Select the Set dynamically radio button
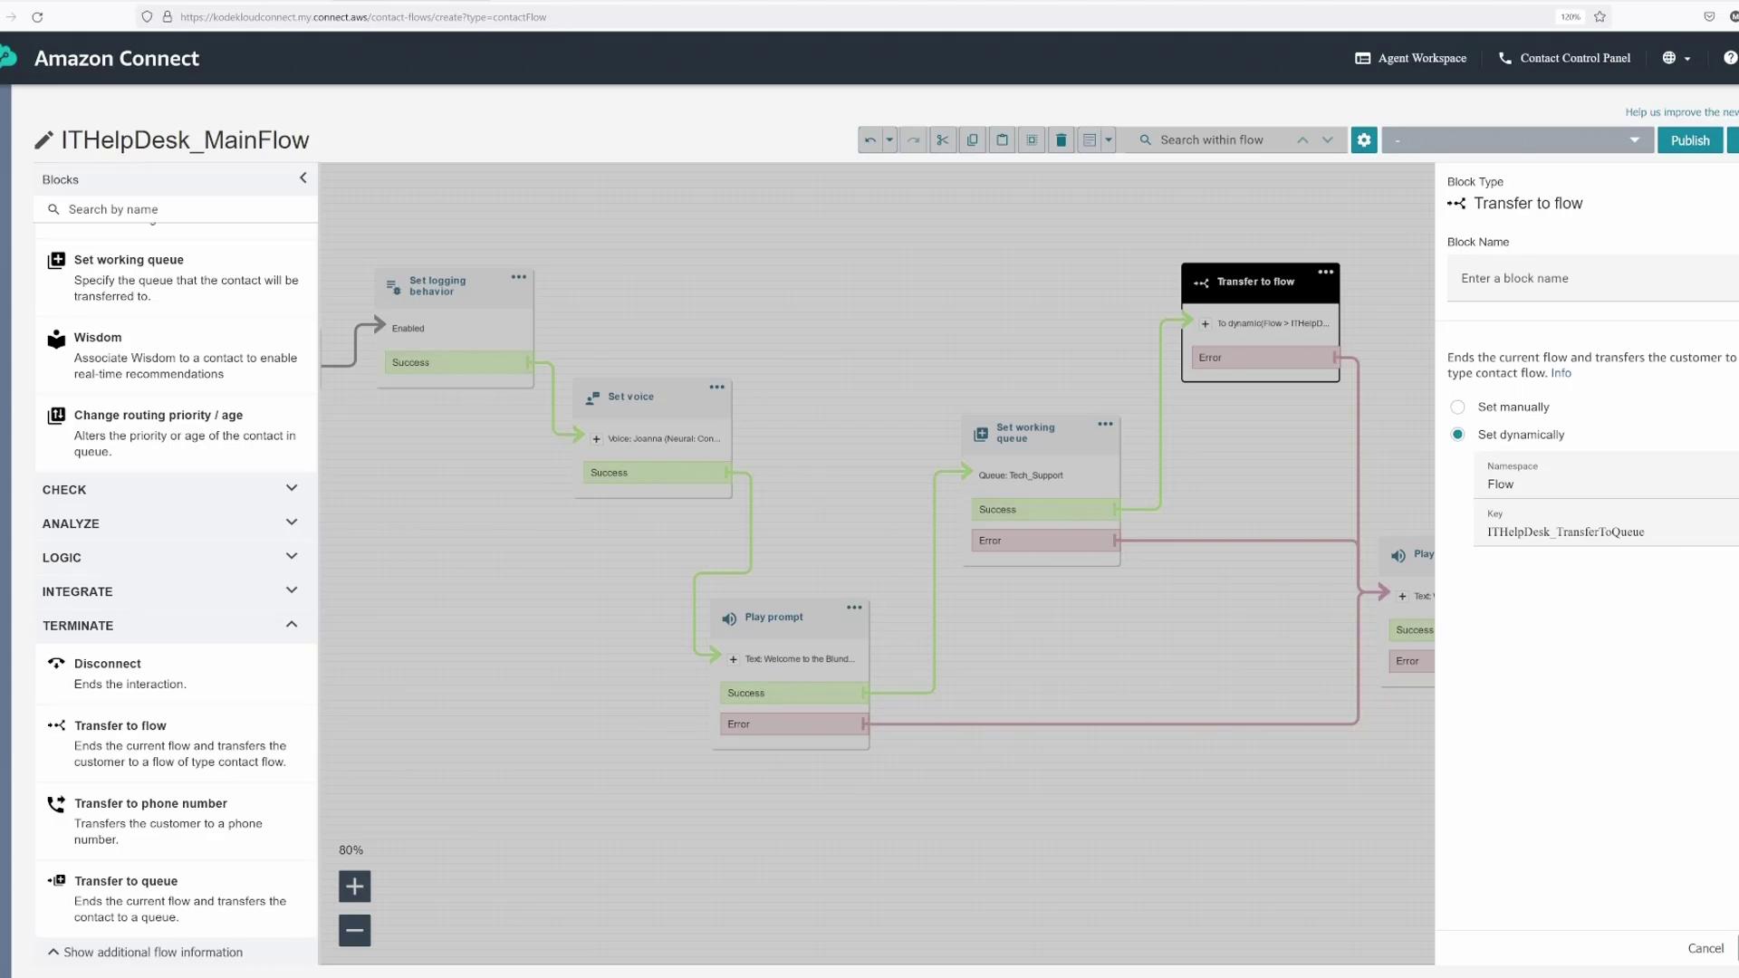This screenshot has width=1739, height=978. point(1457,435)
